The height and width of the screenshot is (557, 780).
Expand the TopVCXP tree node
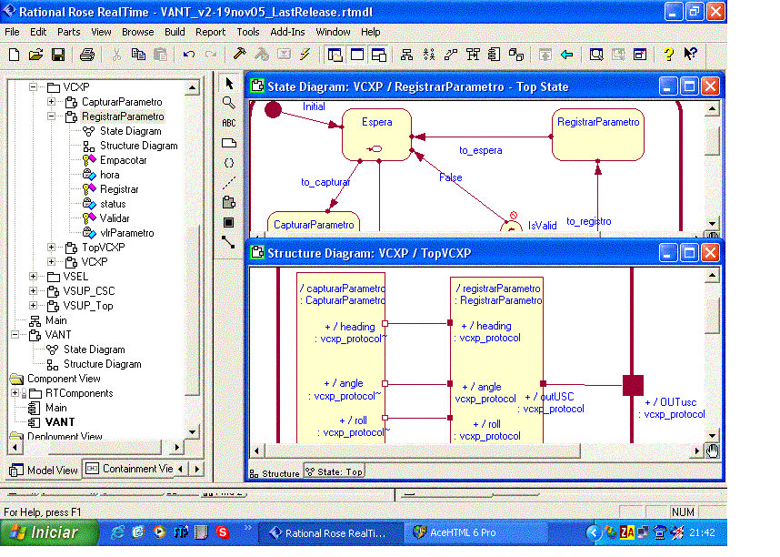click(51, 248)
